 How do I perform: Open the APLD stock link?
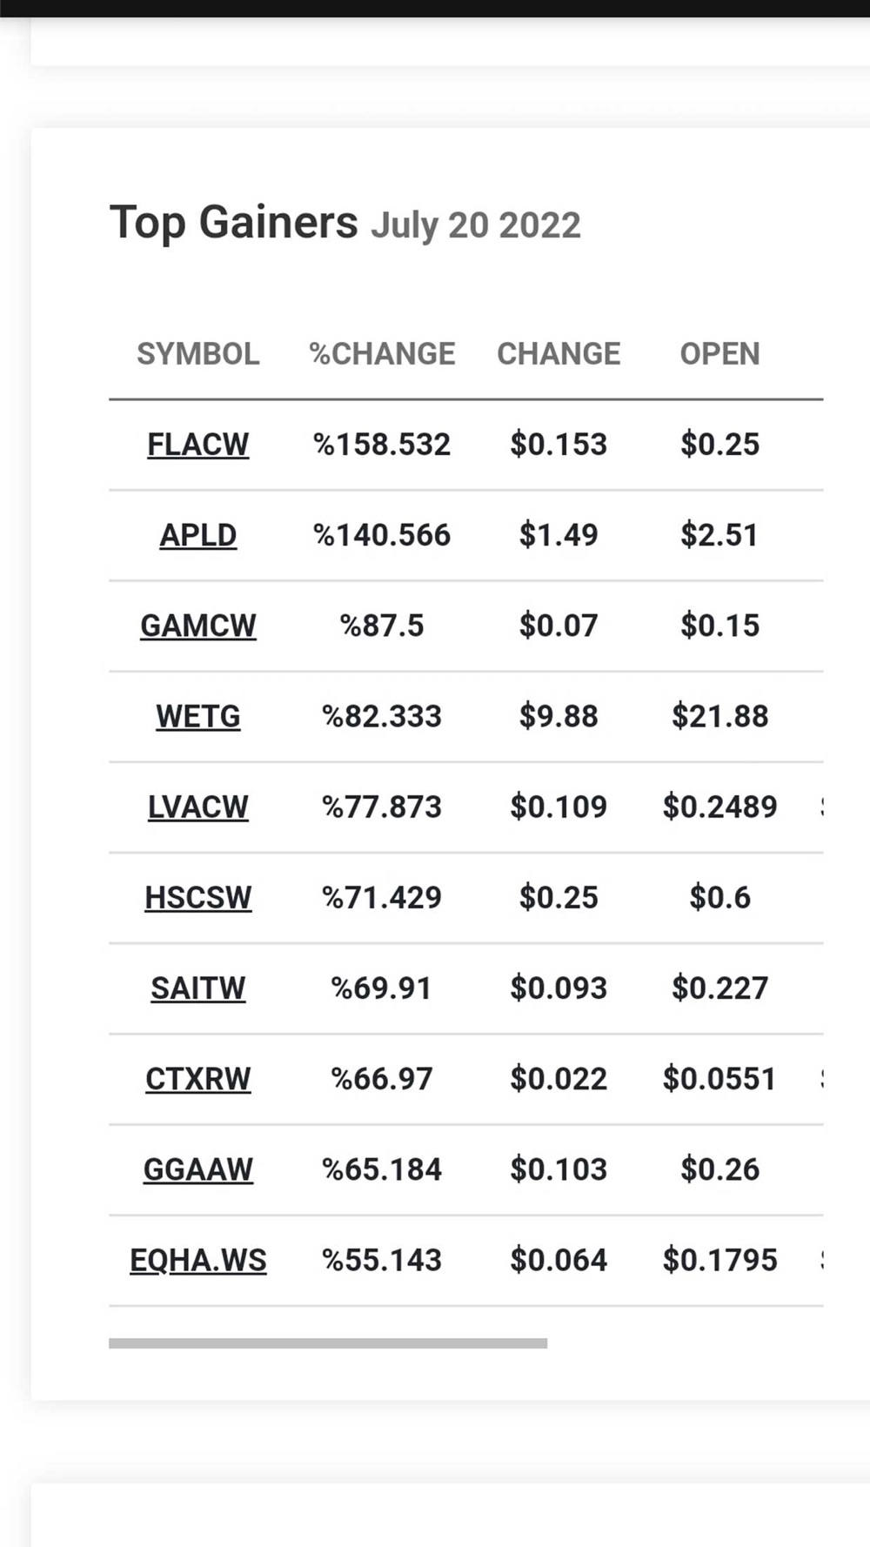click(197, 535)
